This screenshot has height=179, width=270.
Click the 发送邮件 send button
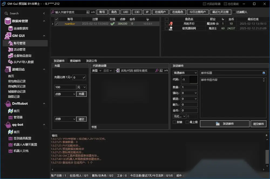point(225,124)
